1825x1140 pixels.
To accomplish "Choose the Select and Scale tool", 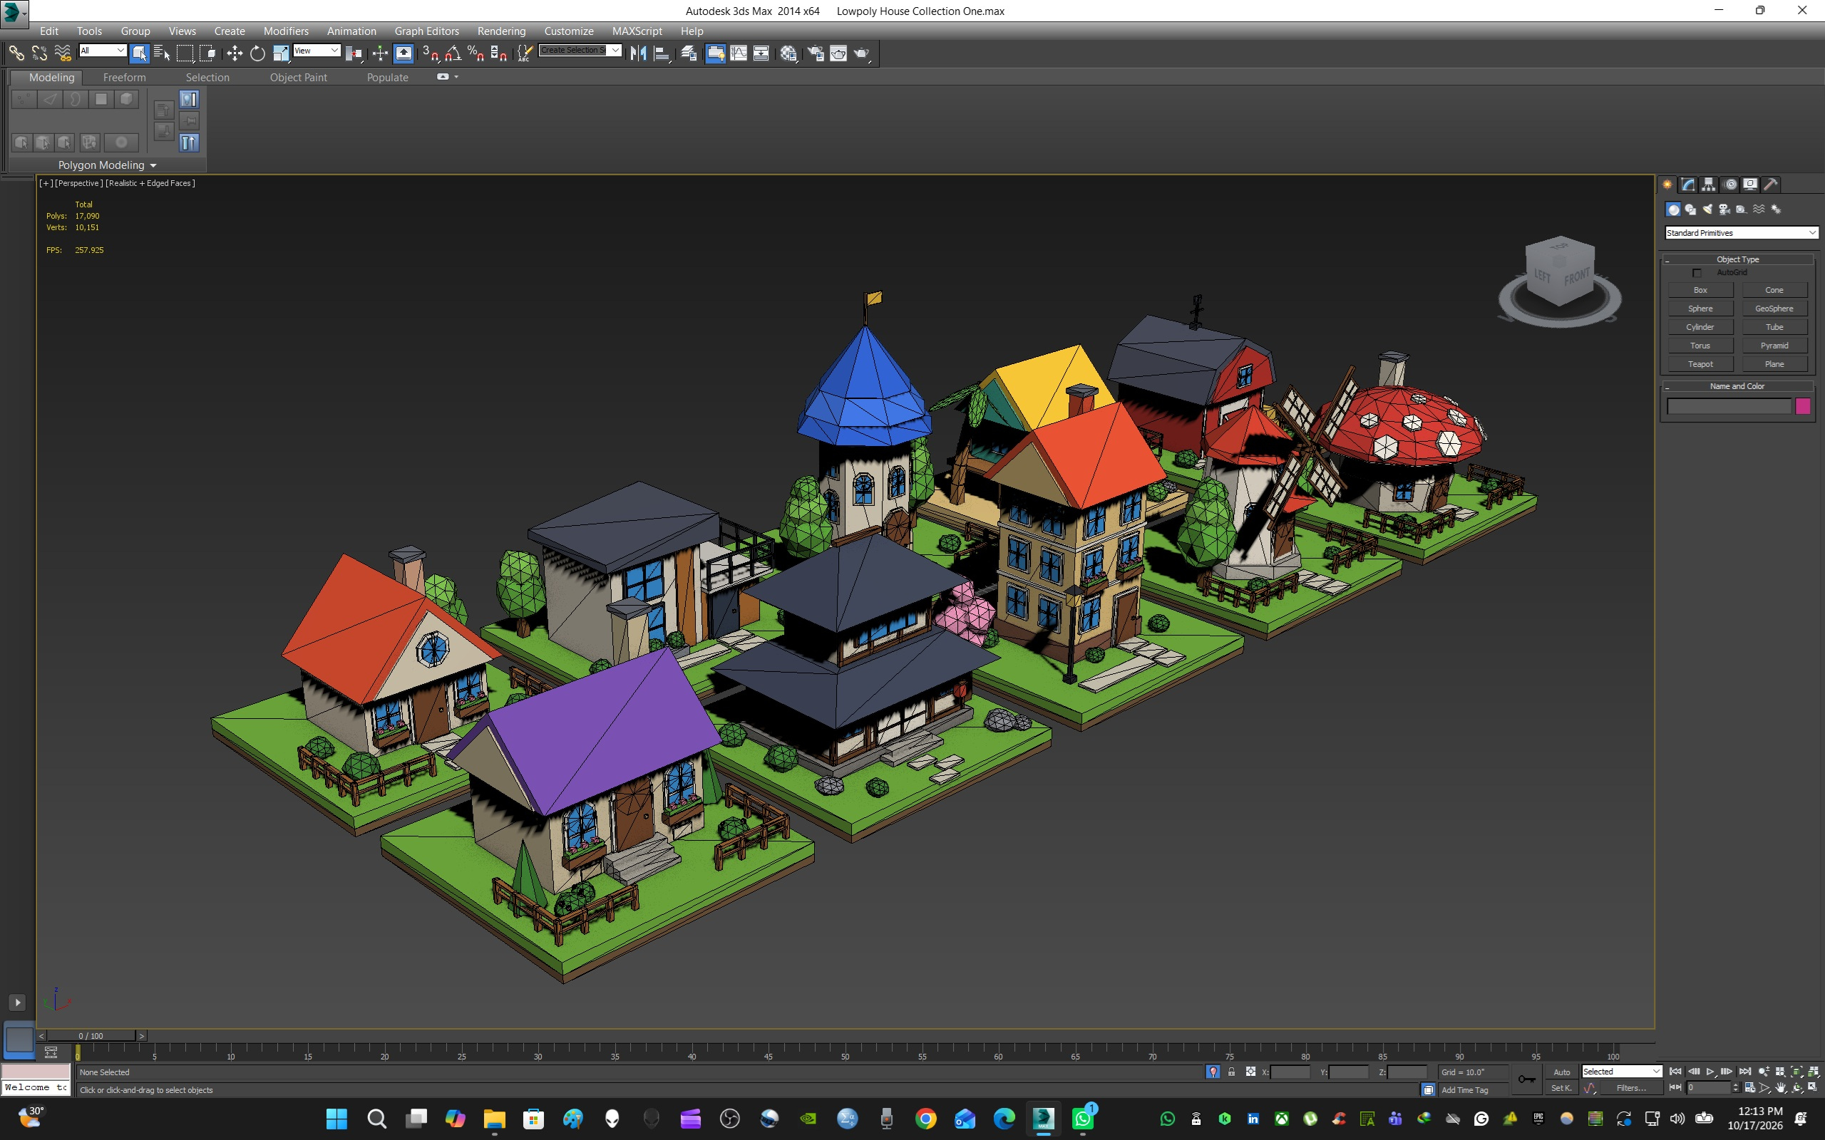I will [281, 53].
